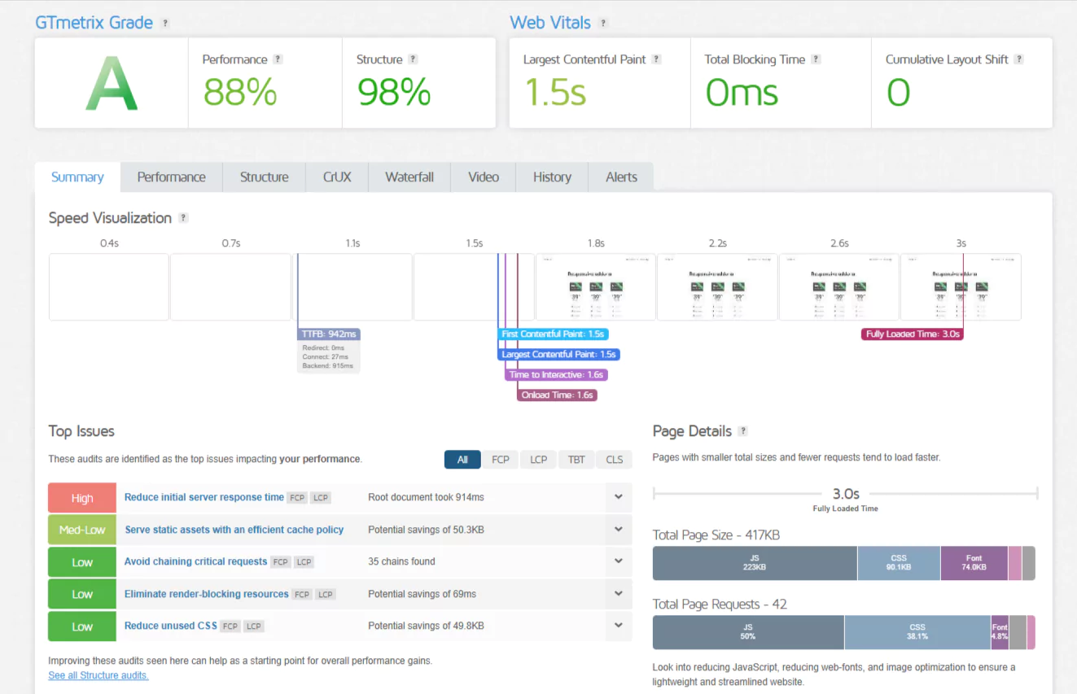1077x694 pixels.
Task: Click help icon beside Web Vitals heading
Action: point(603,24)
